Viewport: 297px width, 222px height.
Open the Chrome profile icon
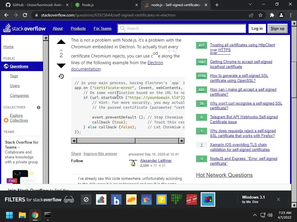coord(281,15)
